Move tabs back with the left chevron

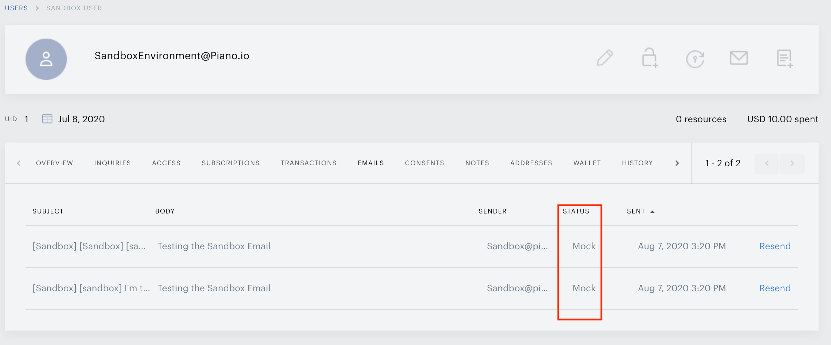[19, 163]
